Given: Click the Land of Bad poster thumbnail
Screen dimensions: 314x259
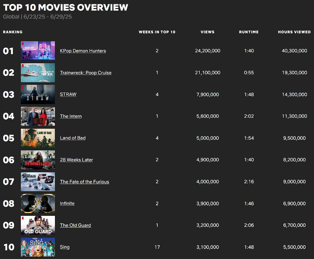Looking at the screenshot, I should click(38, 138).
